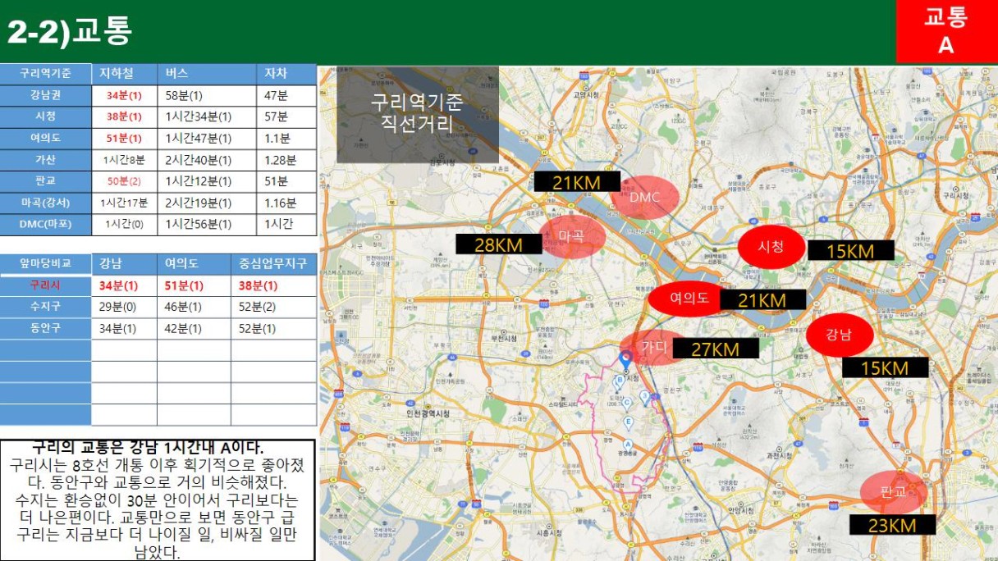Click the red 강남 oval on the map

click(x=839, y=335)
